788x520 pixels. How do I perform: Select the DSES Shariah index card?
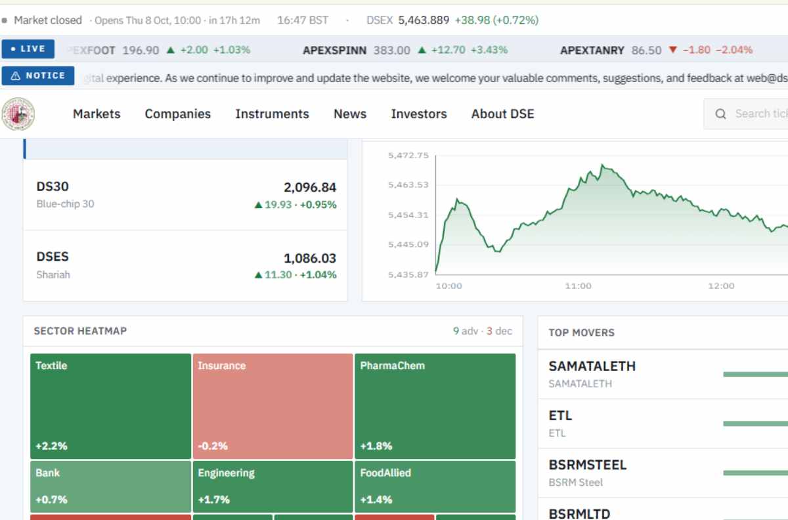click(185, 265)
